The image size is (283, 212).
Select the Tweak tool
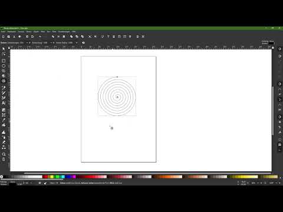pos(4,132)
